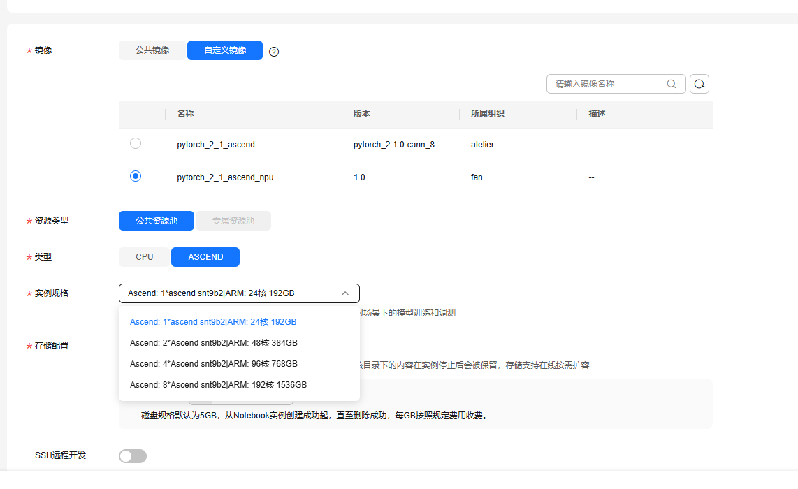Click the help icon beside 自定义镜像
The image size is (798, 489).
click(x=274, y=51)
